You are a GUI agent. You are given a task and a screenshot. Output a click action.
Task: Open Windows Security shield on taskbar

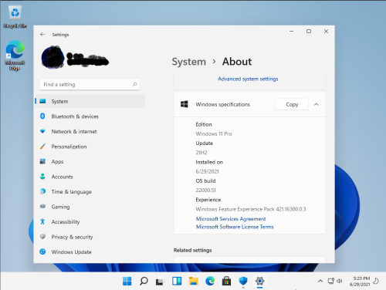point(243,281)
